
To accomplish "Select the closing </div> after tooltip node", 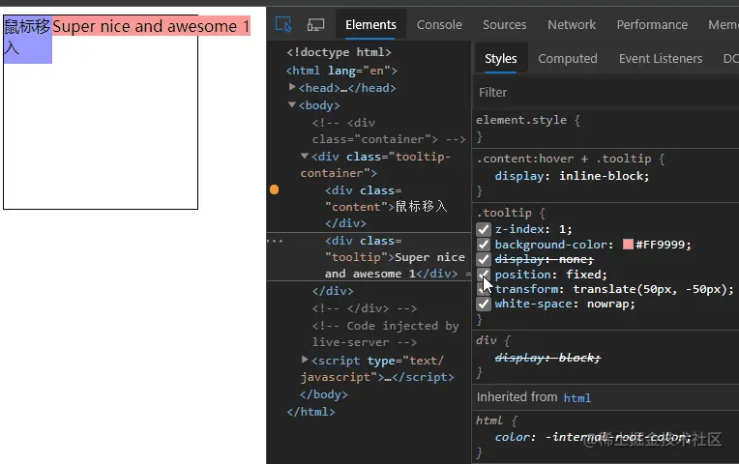I will [x=333, y=291].
